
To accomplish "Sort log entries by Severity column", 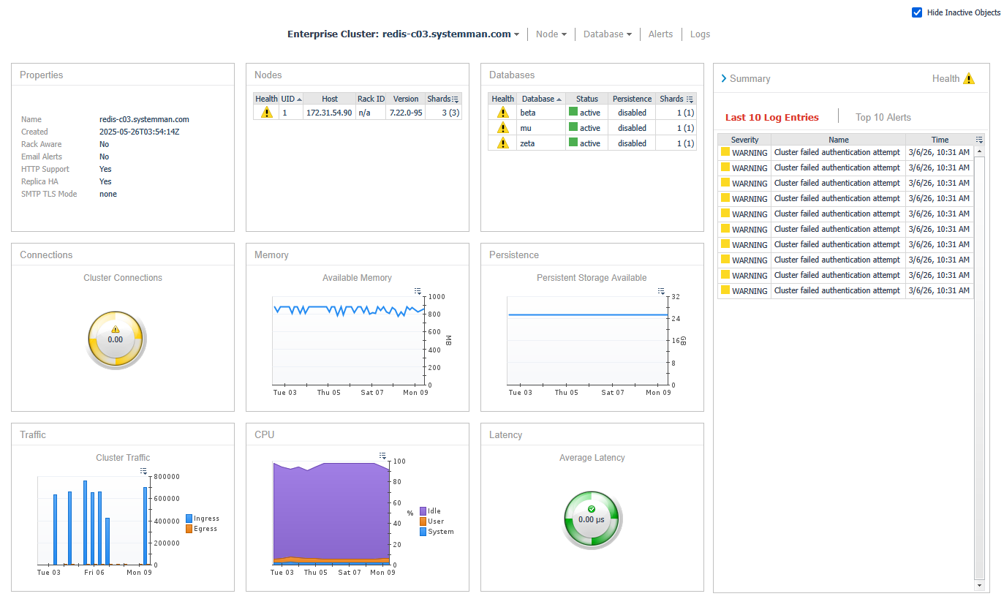I will [x=744, y=140].
